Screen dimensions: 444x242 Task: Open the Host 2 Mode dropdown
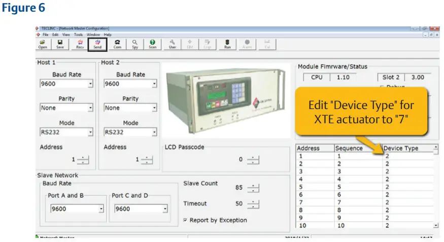[x=154, y=132]
